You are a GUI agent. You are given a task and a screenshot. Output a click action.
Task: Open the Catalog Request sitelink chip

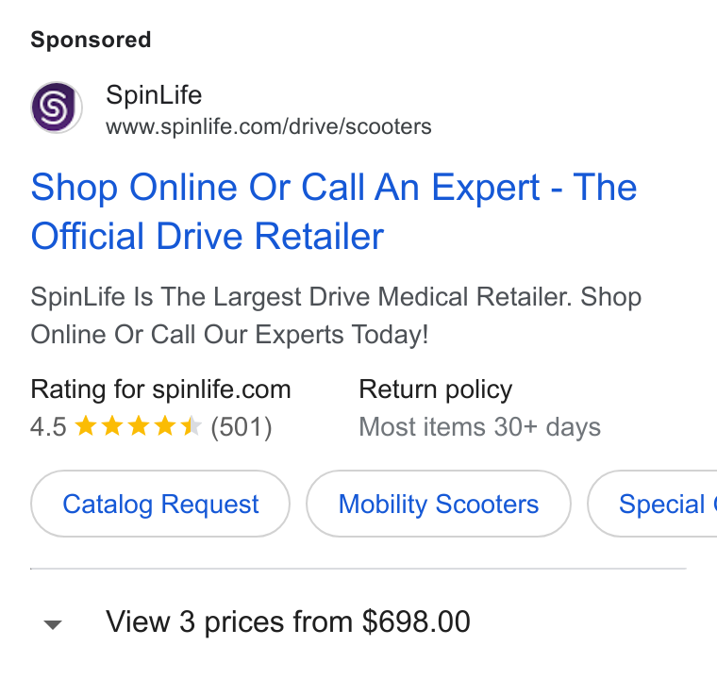(160, 504)
